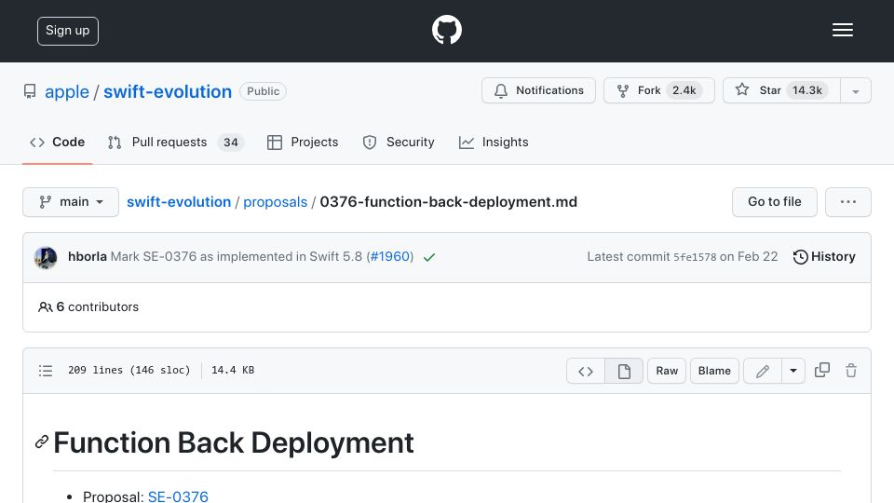The width and height of the screenshot is (894, 503).
Task: Show the 6 contributors list
Action: 88,306
